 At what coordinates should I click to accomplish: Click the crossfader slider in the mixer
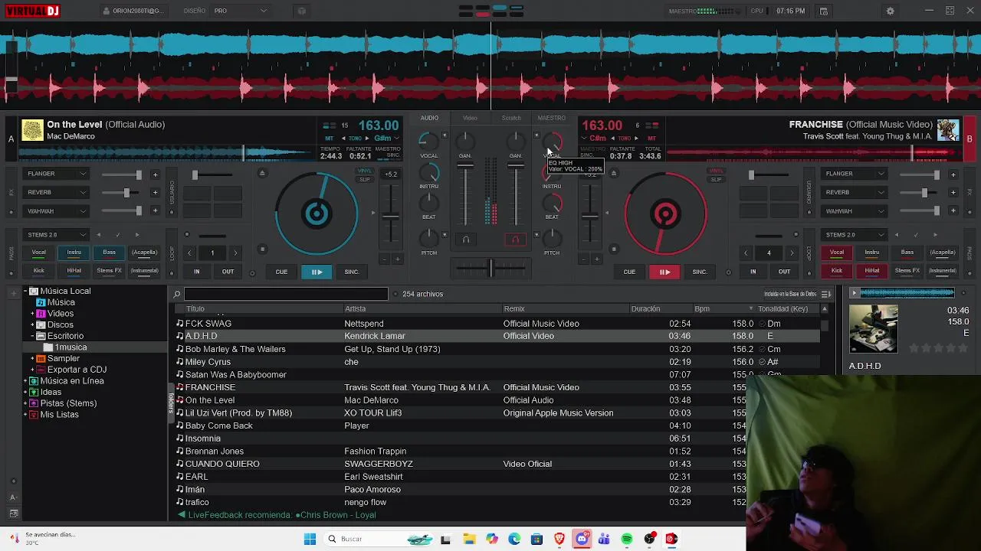tap(491, 267)
